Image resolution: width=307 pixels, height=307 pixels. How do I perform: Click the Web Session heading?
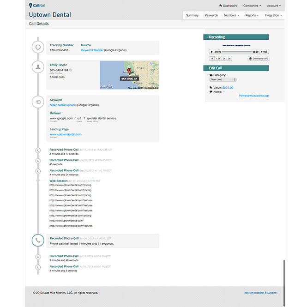(x=58, y=181)
